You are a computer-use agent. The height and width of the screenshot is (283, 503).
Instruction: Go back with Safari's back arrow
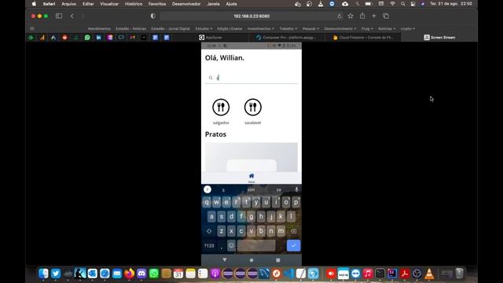coord(72,16)
